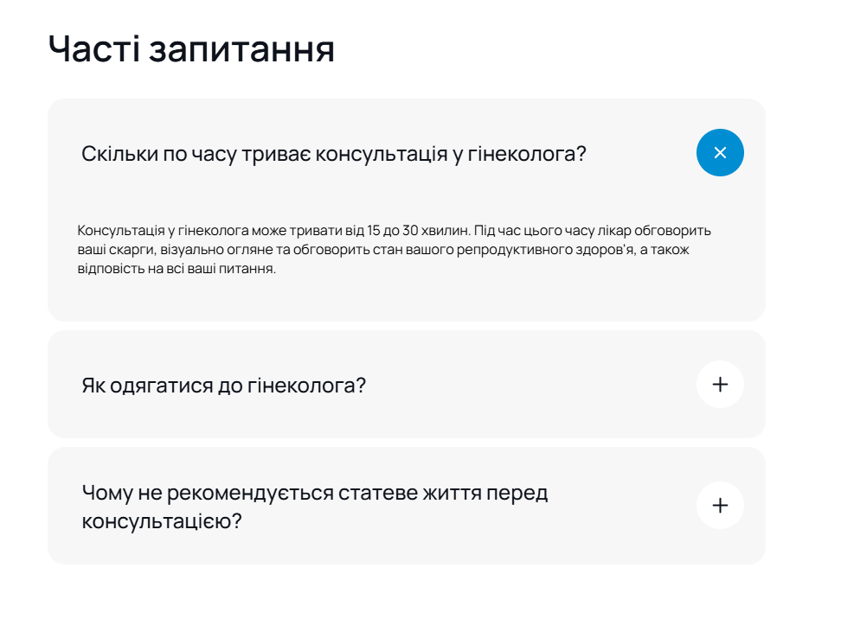
Task: Collapse the open answer with the blue X icon
Action: click(x=720, y=153)
